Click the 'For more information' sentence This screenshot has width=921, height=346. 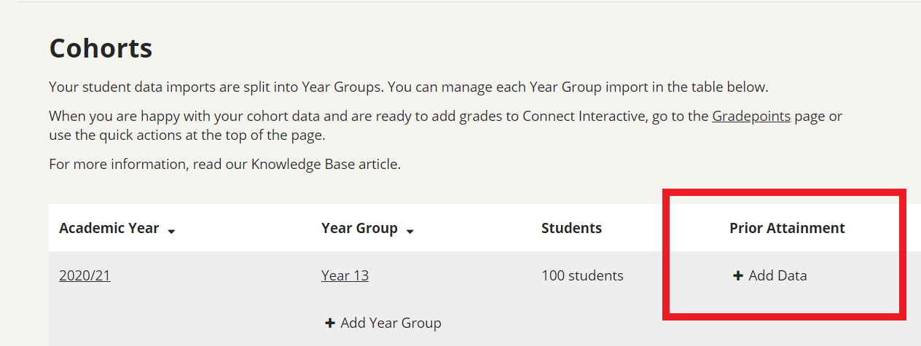225,164
